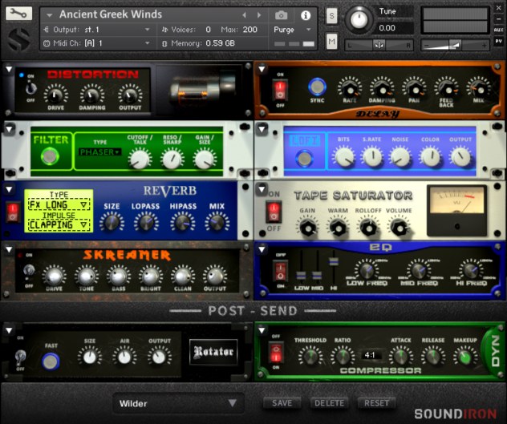The width and height of the screenshot is (507, 424).
Task: Toggle the Reverb red power switch
Action: point(12,212)
